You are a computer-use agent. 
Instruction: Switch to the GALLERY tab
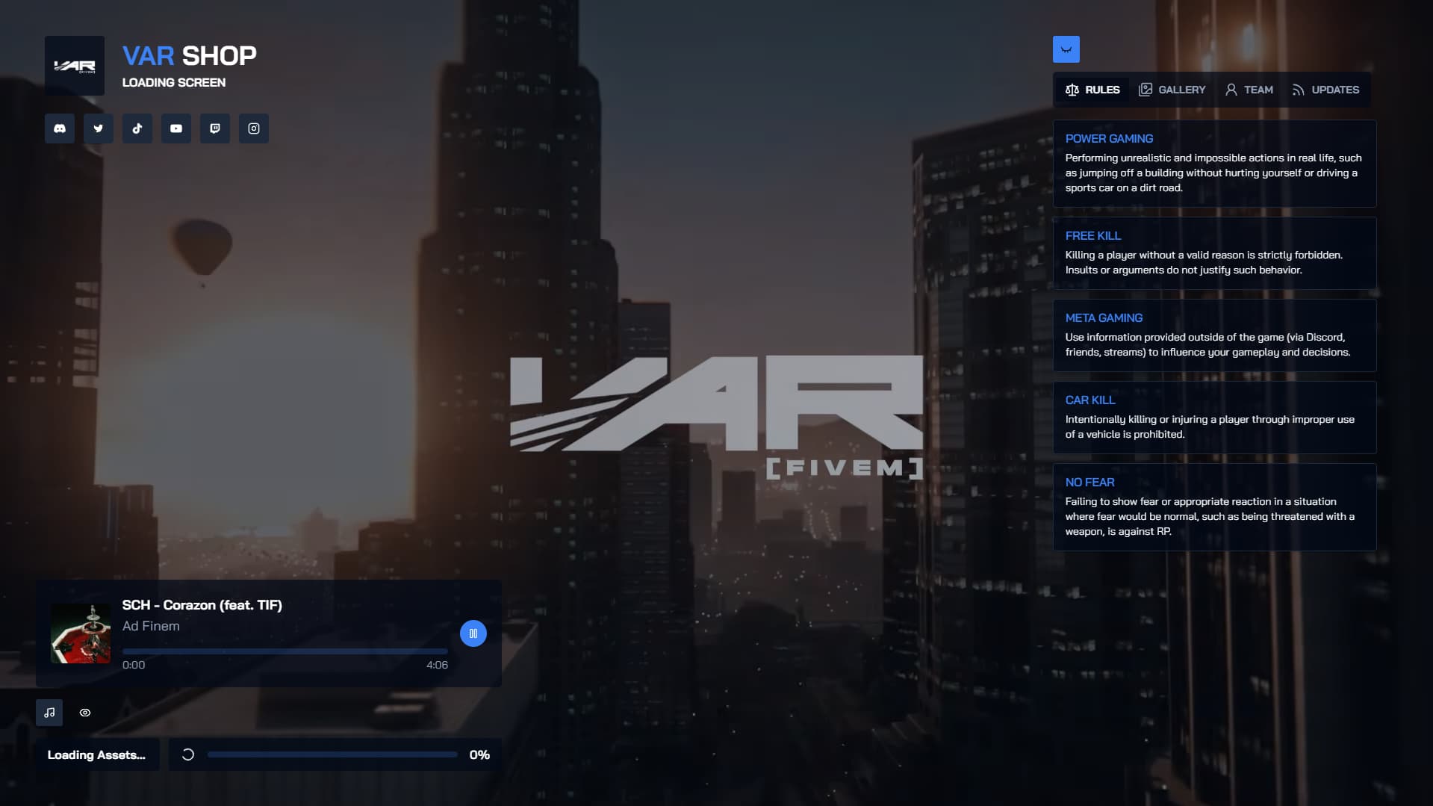click(x=1172, y=89)
